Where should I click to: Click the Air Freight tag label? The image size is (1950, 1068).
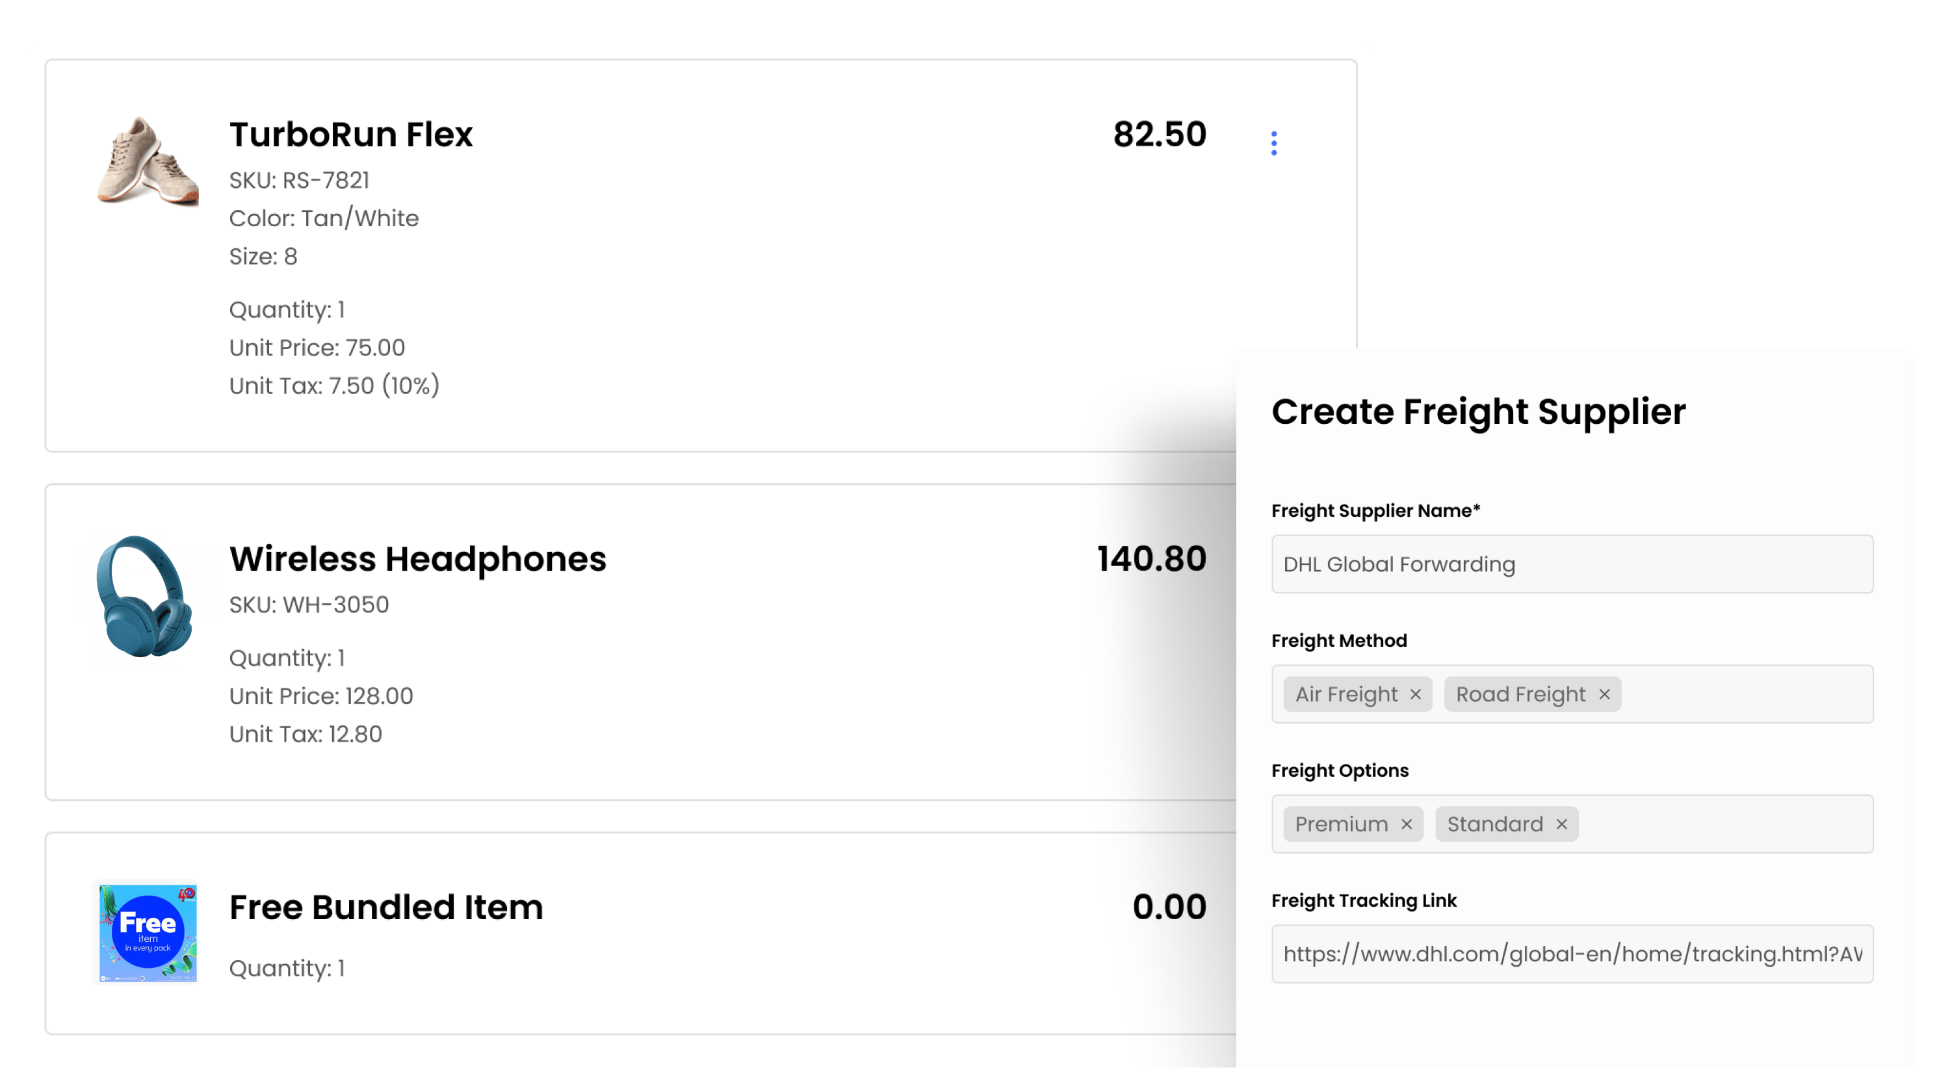click(x=1346, y=694)
